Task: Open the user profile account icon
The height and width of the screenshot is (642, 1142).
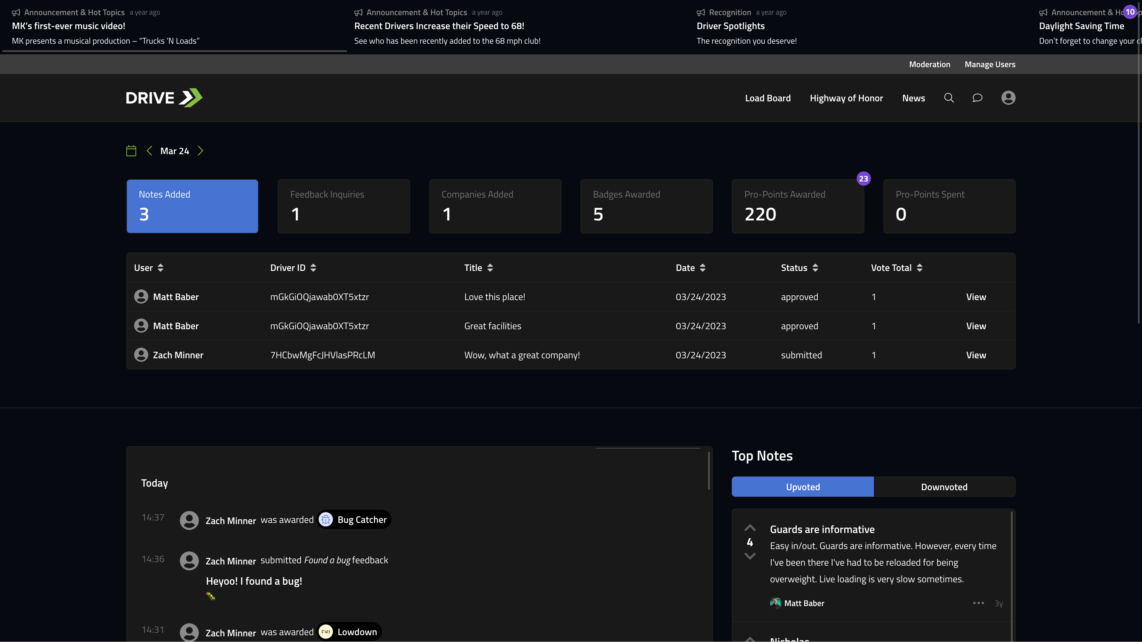Action: pyautogui.click(x=1008, y=97)
